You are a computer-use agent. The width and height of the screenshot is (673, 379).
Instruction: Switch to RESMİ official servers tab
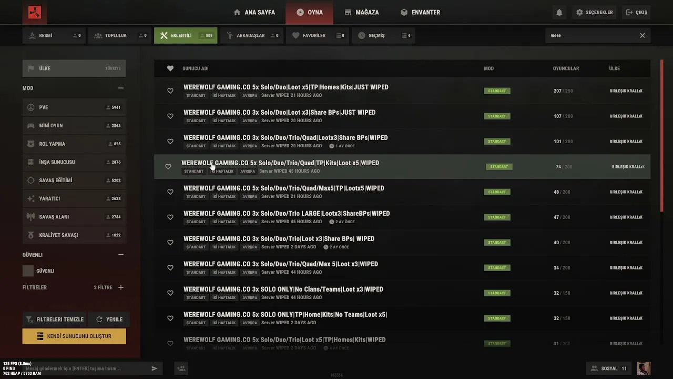coord(54,35)
